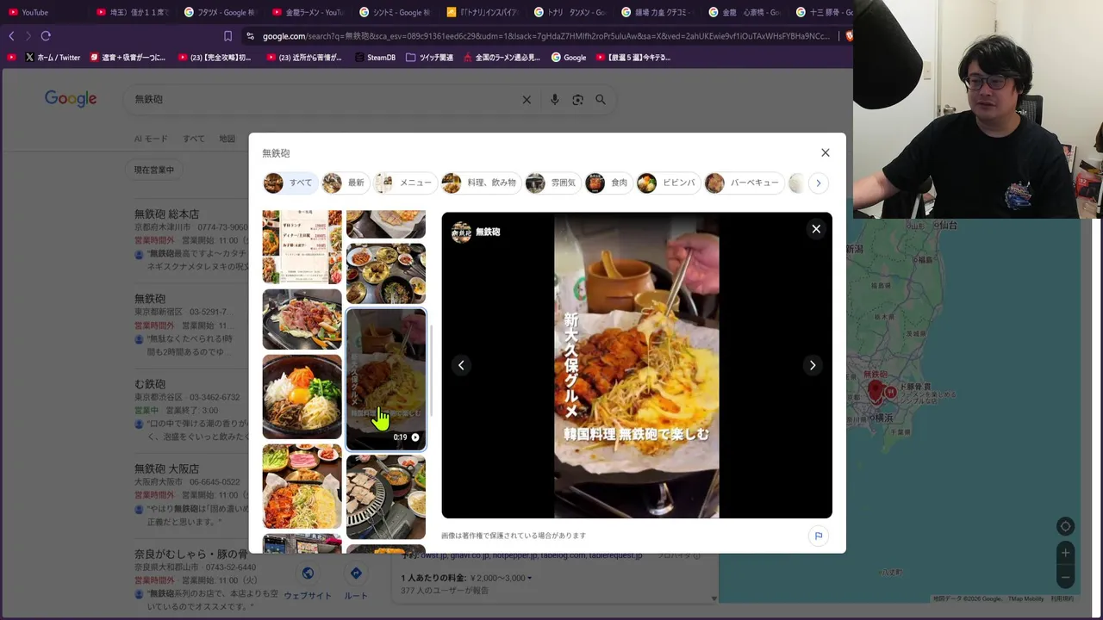This screenshot has width=1103, height=620.
Task: Open Google Lens image search
Action: pos(577,100)
